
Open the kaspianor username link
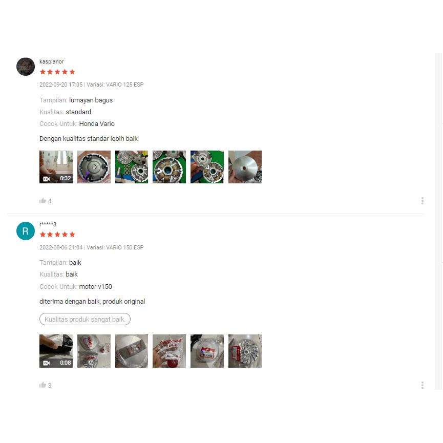[51, 61]
